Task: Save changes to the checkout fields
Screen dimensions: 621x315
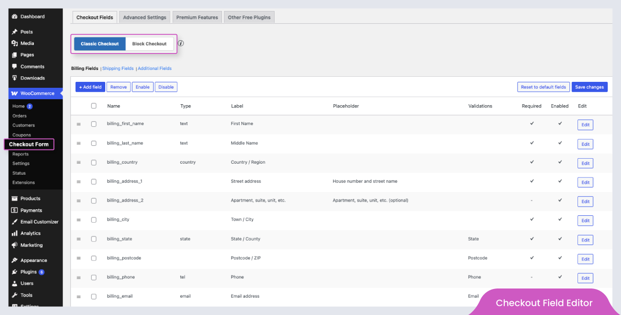Action: 589,87
